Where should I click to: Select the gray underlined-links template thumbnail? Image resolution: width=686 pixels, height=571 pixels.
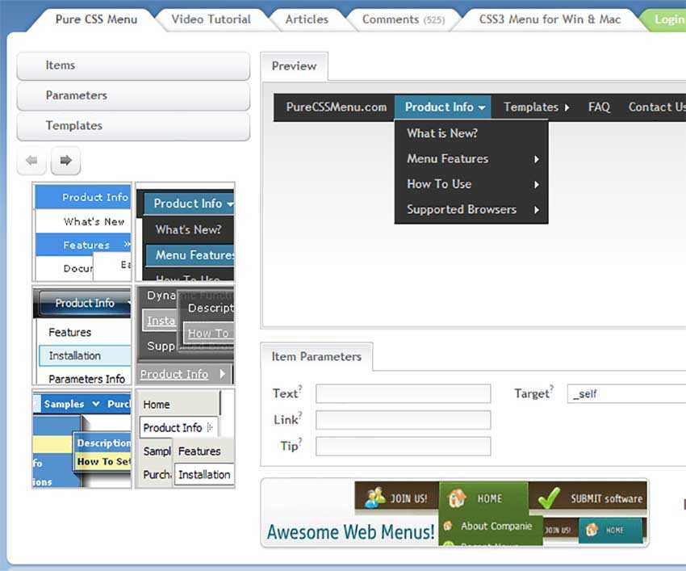[x=185, y=335]
